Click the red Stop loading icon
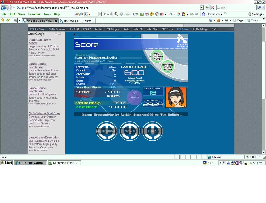 (212, 8)
